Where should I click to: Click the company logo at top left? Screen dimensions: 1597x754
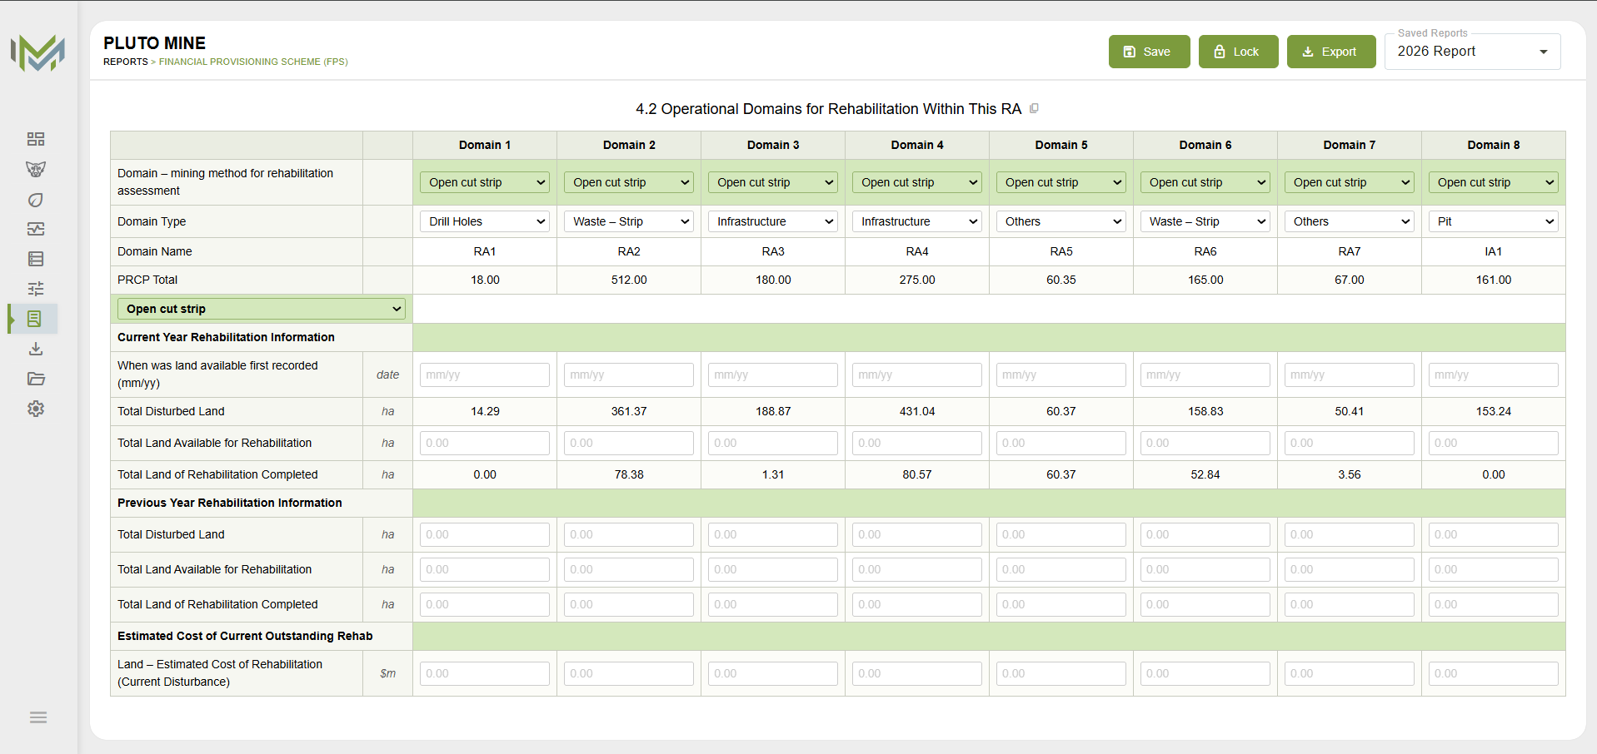tap(37, 53)
